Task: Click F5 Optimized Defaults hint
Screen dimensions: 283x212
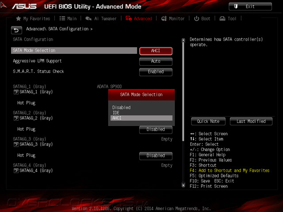Action: pos(214,176)
